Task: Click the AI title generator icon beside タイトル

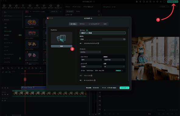Action: pos(87,30)
